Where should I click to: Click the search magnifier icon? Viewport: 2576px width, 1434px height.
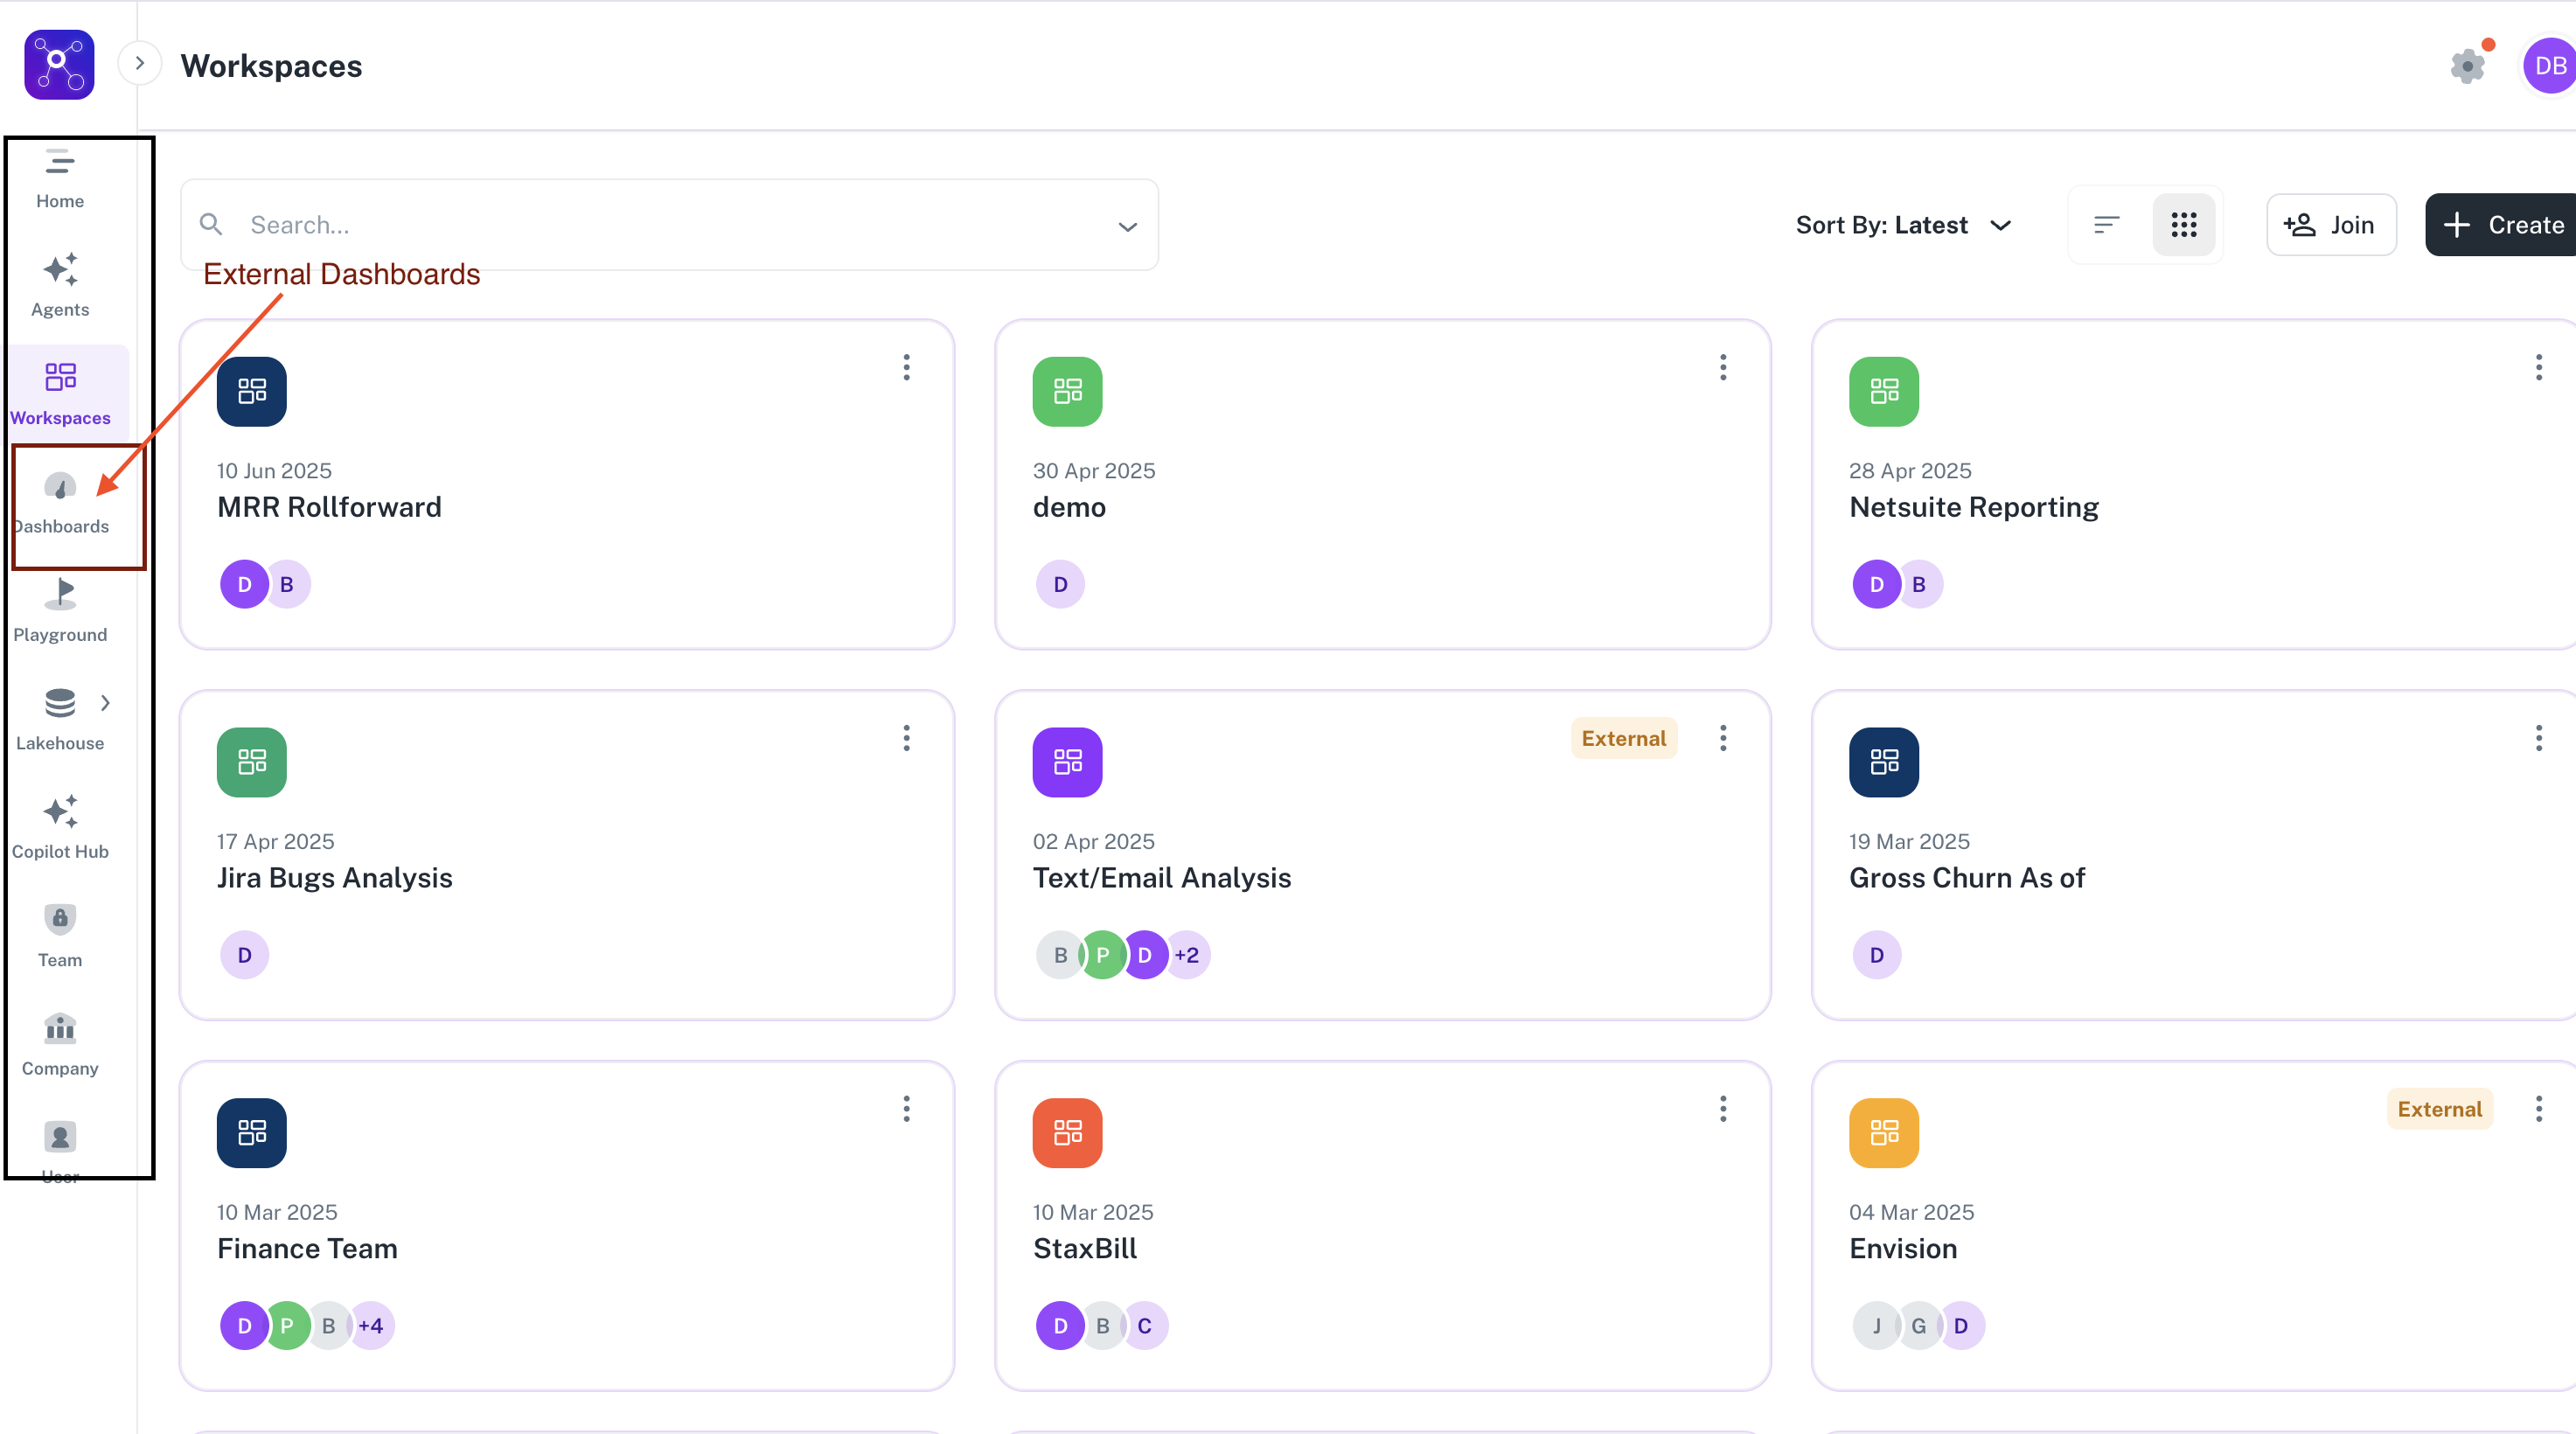(211, 224)
